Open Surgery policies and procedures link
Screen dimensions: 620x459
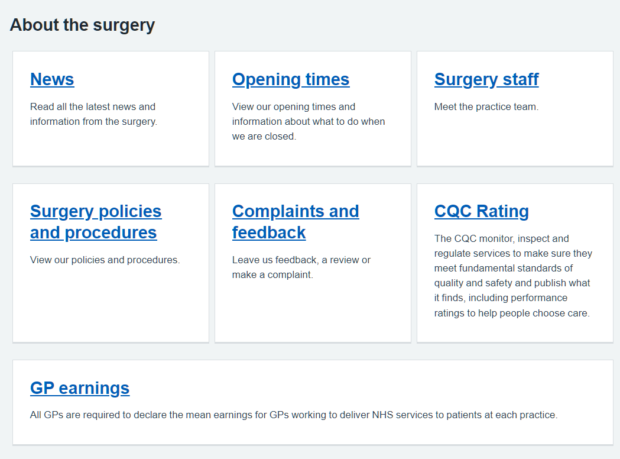(x=96, y=222)
